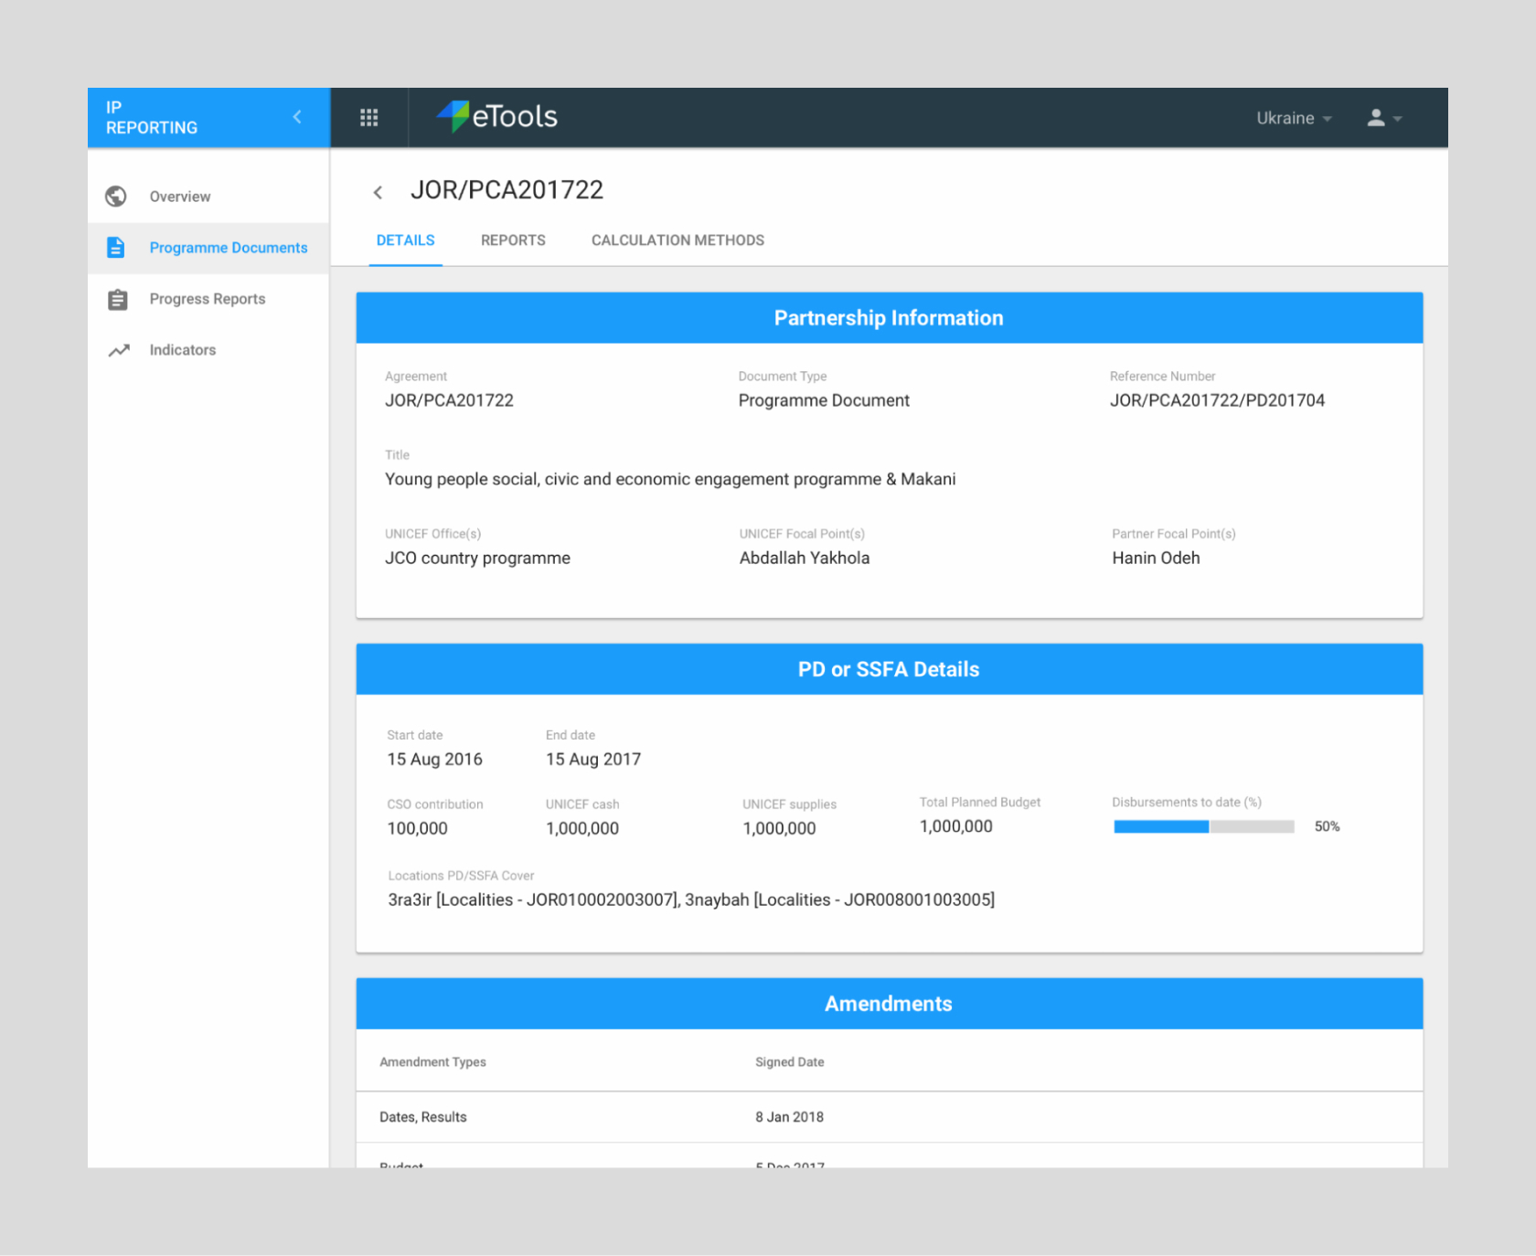Click the Disbursements to date progress bar
The height and width of the screenshot is (1256, 1536).
tap(1203, 826)
